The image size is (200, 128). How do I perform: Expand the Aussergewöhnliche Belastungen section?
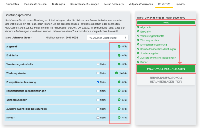click(66, 109)
